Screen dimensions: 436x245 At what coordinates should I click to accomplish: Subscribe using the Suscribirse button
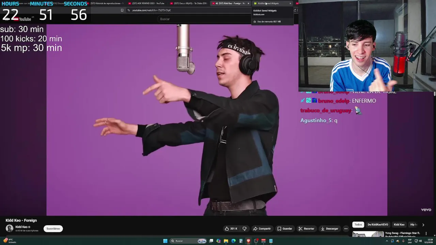pyautogui.click(x=53, y=229)
